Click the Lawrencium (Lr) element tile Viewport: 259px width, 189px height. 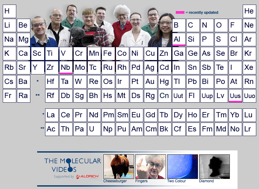click(x=249, y=129)
